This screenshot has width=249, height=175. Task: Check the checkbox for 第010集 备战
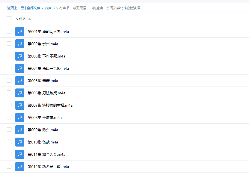click(x=9, y=142)
